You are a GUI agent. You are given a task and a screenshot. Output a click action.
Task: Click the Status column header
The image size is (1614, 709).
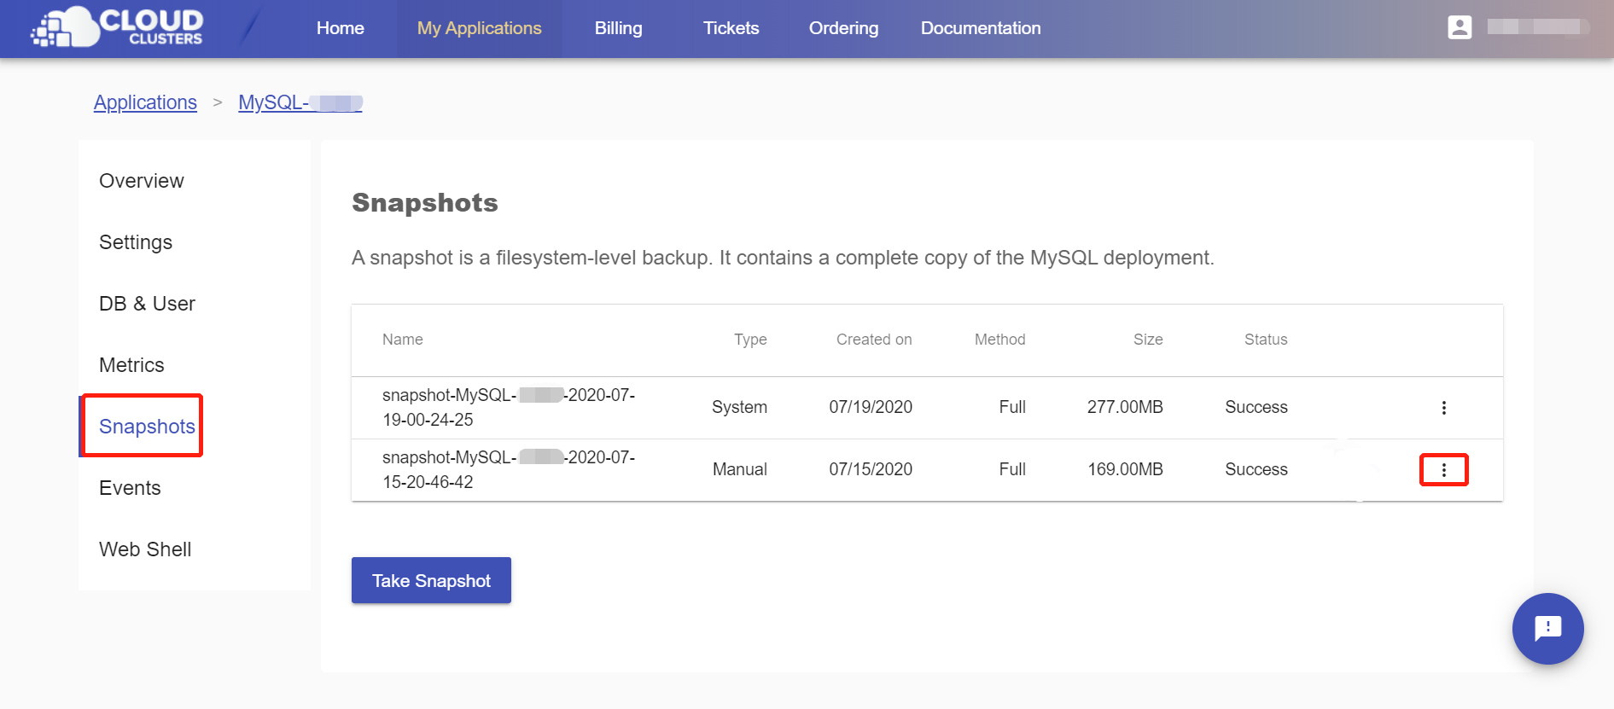(1266, 340)
